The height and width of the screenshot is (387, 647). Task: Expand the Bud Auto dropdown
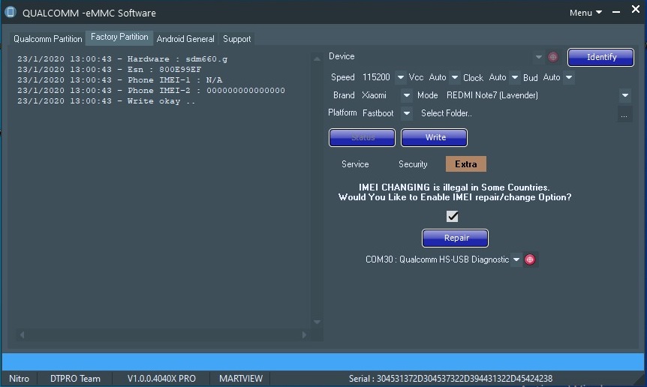coord(569,77)
